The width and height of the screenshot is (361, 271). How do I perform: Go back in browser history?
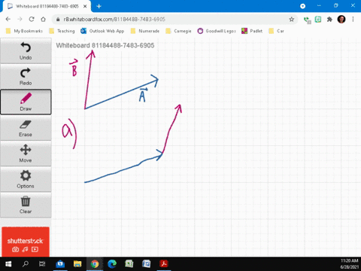tap(8, 20)
